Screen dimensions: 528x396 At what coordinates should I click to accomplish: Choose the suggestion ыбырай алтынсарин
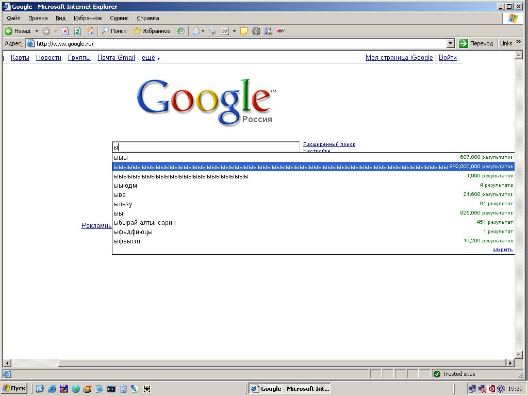(313, 222)
